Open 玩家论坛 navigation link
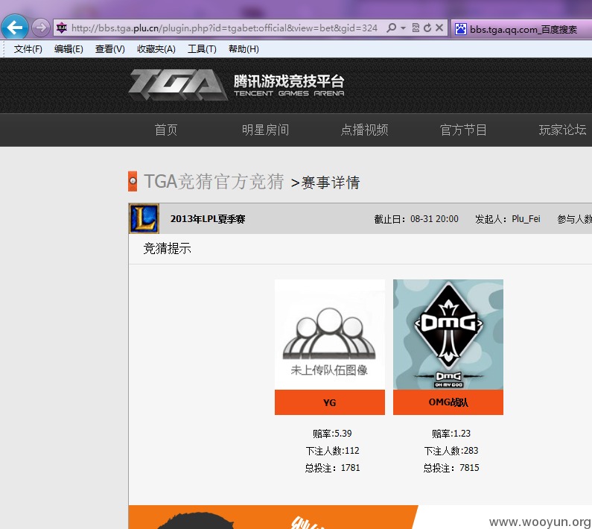592x529 pixels. pyautogui.click(x=562, y=130)
